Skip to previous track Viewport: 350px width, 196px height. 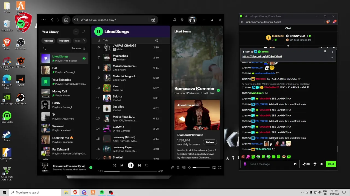[122, 165]
